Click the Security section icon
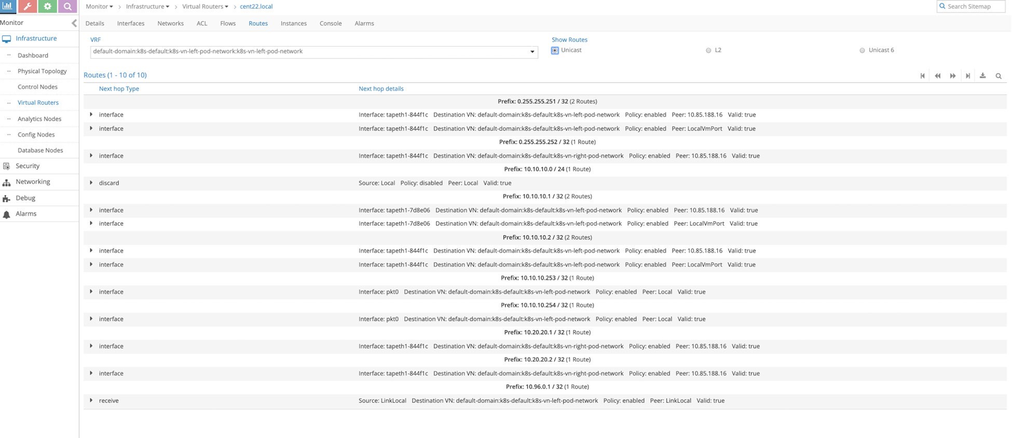 pyautogui.click(x=6, y=166)
